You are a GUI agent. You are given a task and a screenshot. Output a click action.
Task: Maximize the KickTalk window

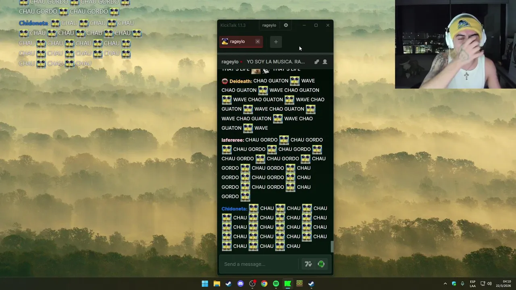point(316,25)
